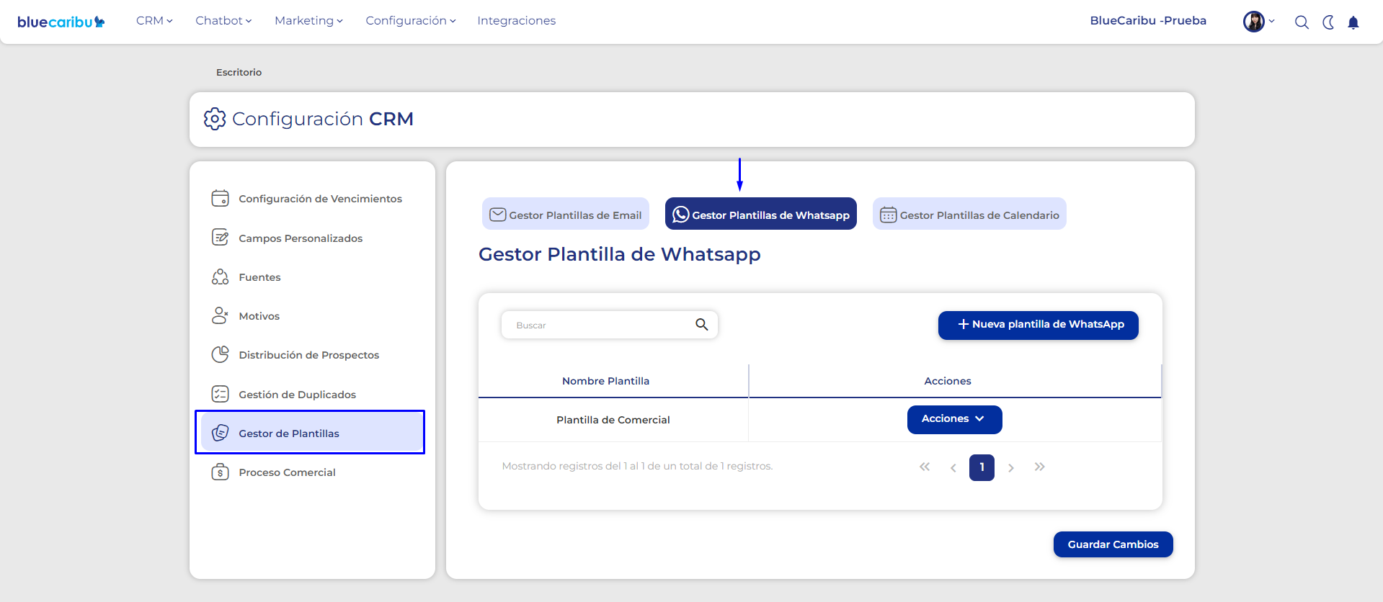Click the Gestor de Plantillas icon

pos(221,433)
